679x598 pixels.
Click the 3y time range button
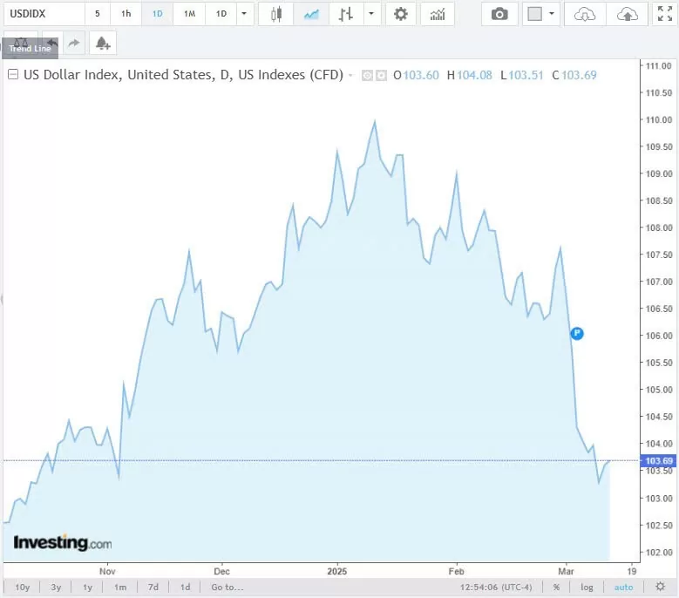click(x=56, y=588)
